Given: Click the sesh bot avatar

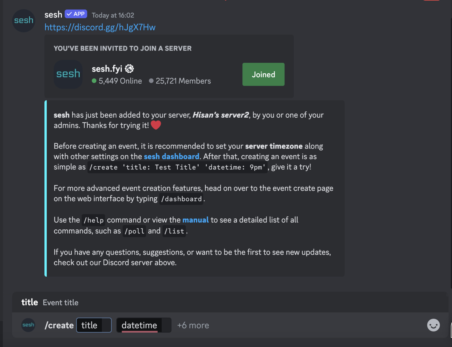Looking at the screenshot, I should pyautogui.click(x=23, y=21).
